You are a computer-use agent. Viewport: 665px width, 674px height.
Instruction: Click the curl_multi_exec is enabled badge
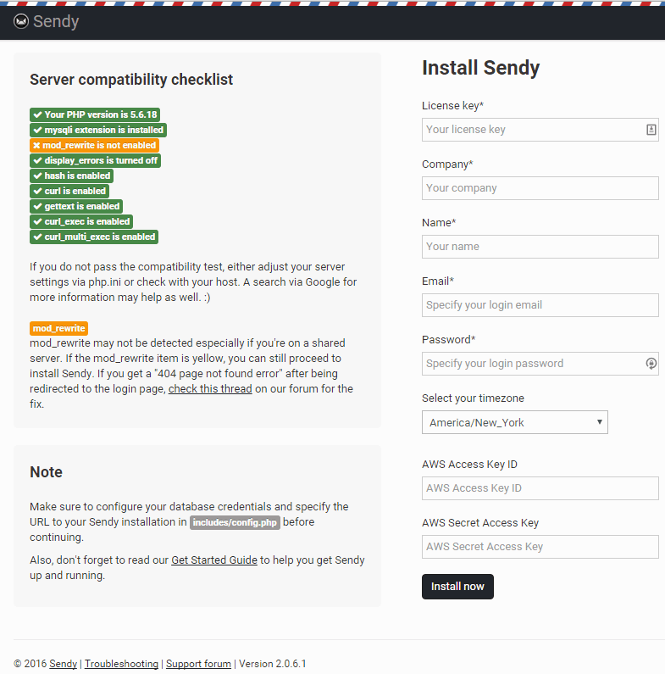click(x=94, y=237)
